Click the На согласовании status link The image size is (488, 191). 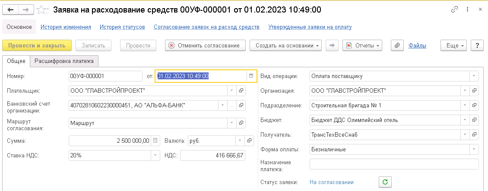coord(332,182)
